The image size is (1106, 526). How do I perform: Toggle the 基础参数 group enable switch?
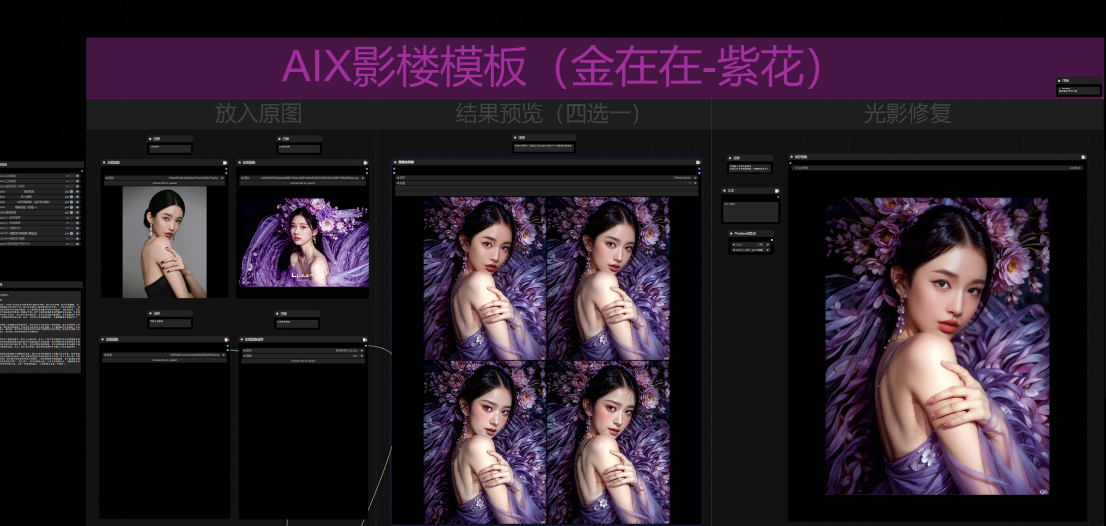point(71,213)
